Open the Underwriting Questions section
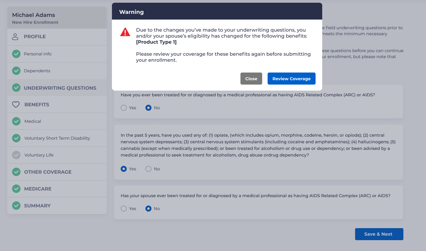Screen dimensions: 426x251 [60, 88]
